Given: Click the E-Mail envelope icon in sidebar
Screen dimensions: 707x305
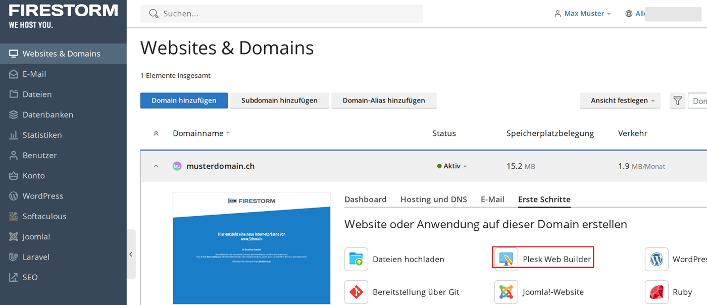Looking at the screenshot, I should [x=14, y=74].
